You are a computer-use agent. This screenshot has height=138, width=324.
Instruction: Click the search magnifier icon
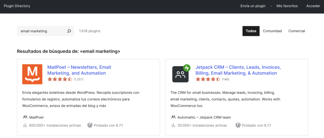point(69,31)
